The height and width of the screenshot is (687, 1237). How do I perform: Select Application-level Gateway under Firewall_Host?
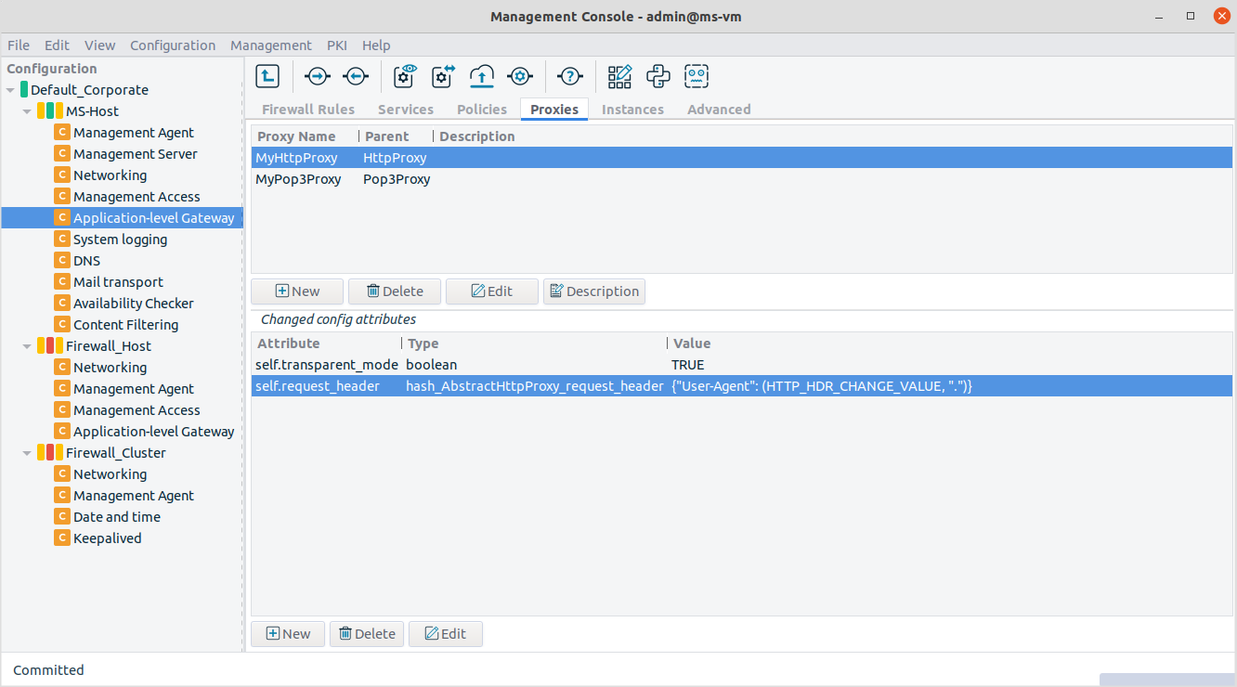tap(154, 432)
